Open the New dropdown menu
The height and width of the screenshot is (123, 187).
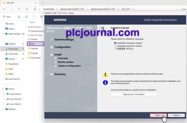click(8, 17)
